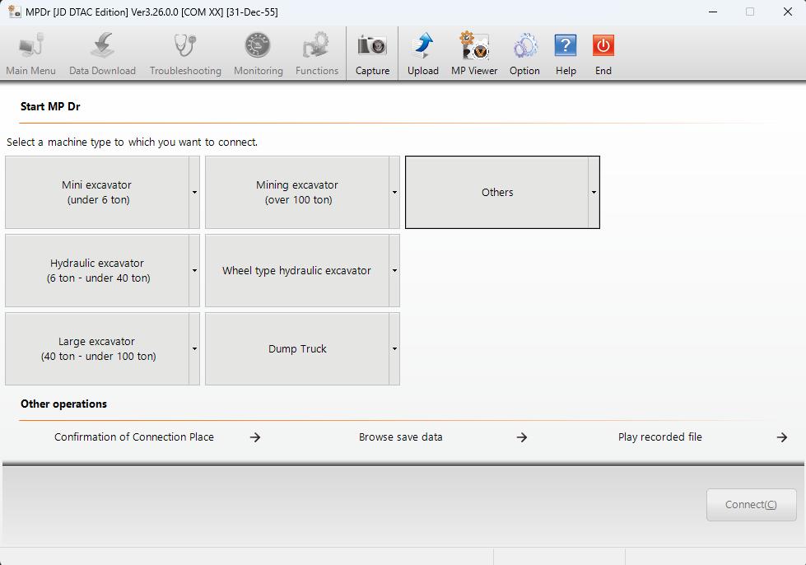Open Confirmation of Connection Place
This screenshot has width=806, height=565.
tap(134, 437)
